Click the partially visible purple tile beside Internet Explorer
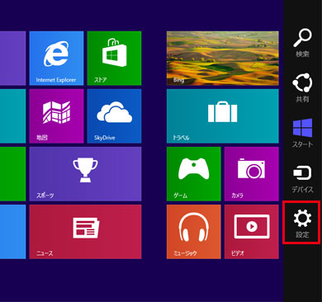Image resolution: width=322 pixels, height=302 pixels. pos(12,59)
